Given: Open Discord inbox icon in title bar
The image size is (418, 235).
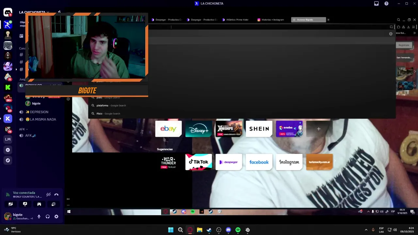Looking at the screenshot, I should pos(376,4).
